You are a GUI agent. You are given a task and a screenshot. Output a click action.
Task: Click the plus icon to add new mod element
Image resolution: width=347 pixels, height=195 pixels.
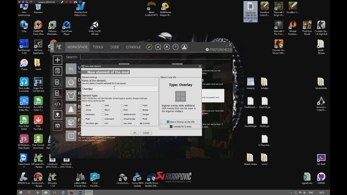point(57,60)
